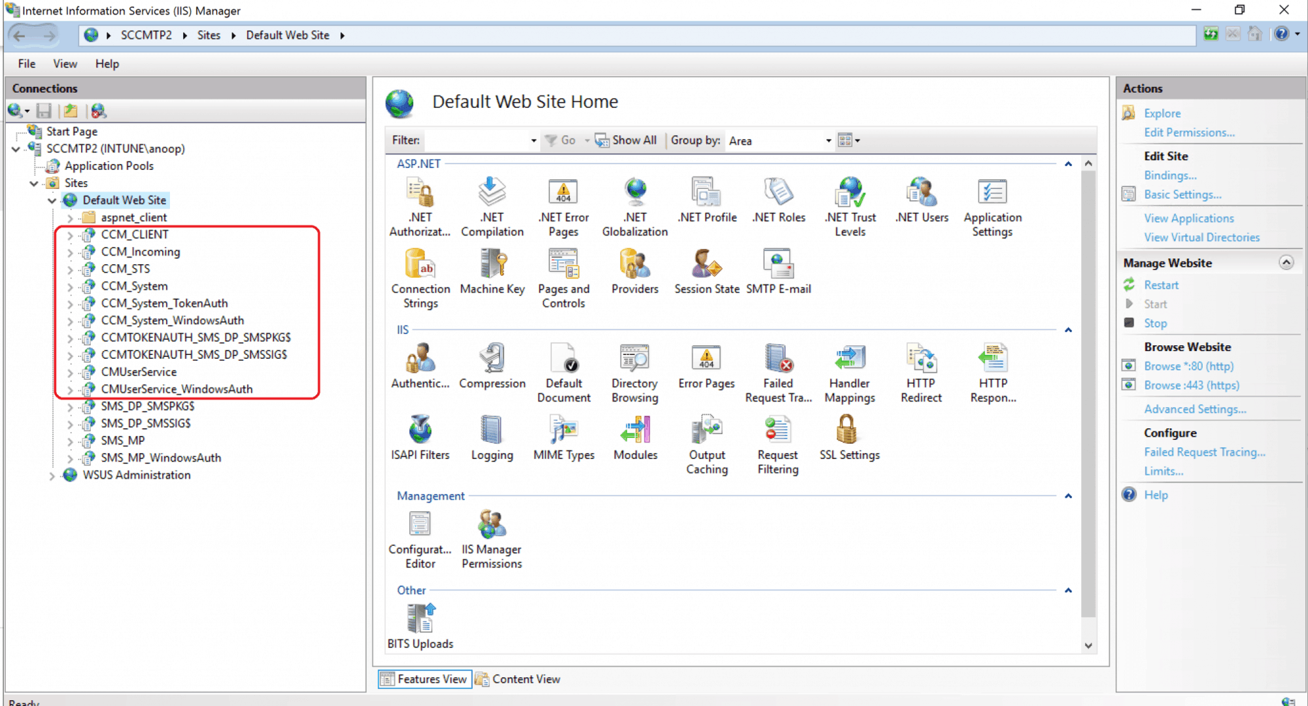This screenshot has height=706, width=1308.
Task: Click the features pane vertical scrollbar
Action: point(1088,392)
